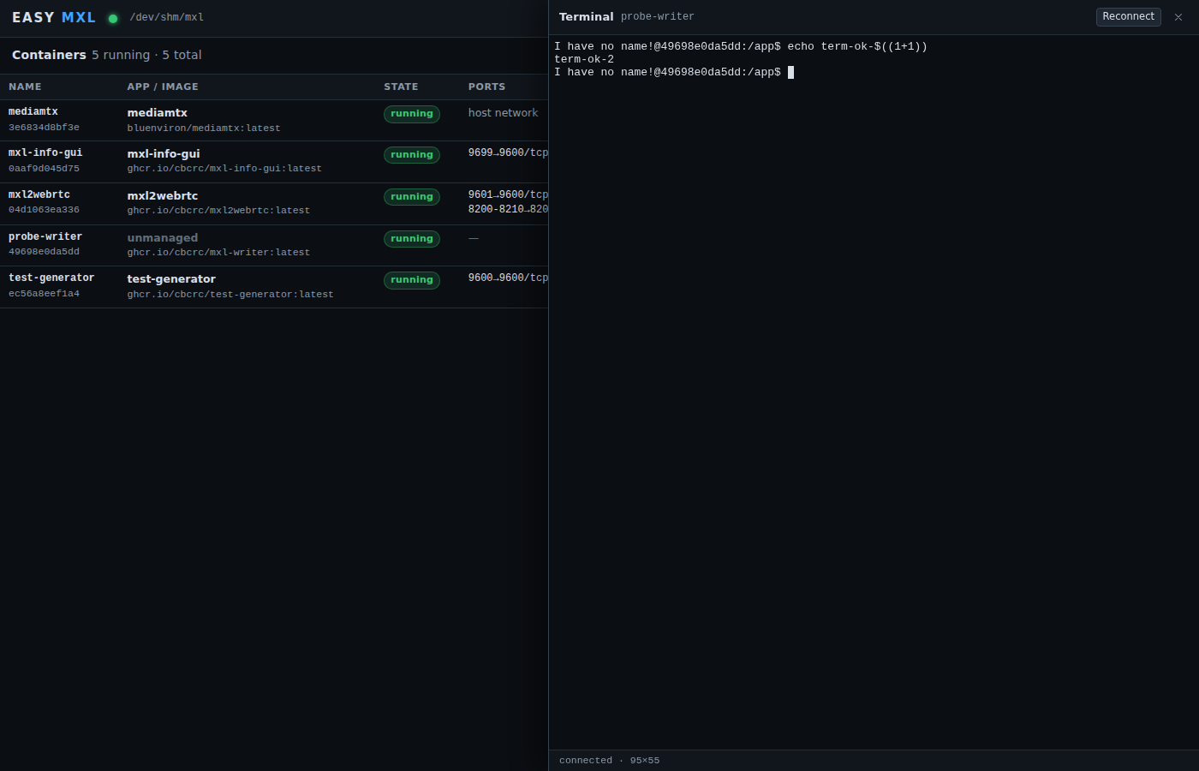The width and height of the screenshot is (1199, 771).
Task: Click the running badge for test-generator
Action: (412, 280)
